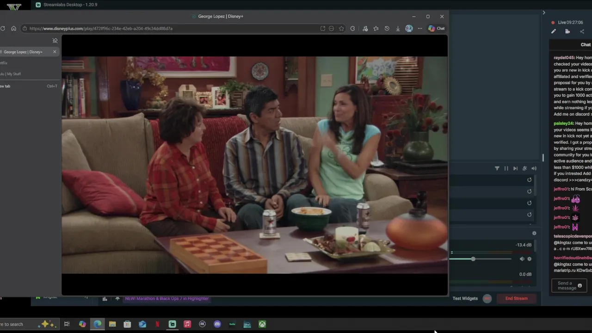The height and width of the screenshot is (333, 592).
Task: Skip-next icon in Streamlabs sources toolbar
Action: click(515, 168)
